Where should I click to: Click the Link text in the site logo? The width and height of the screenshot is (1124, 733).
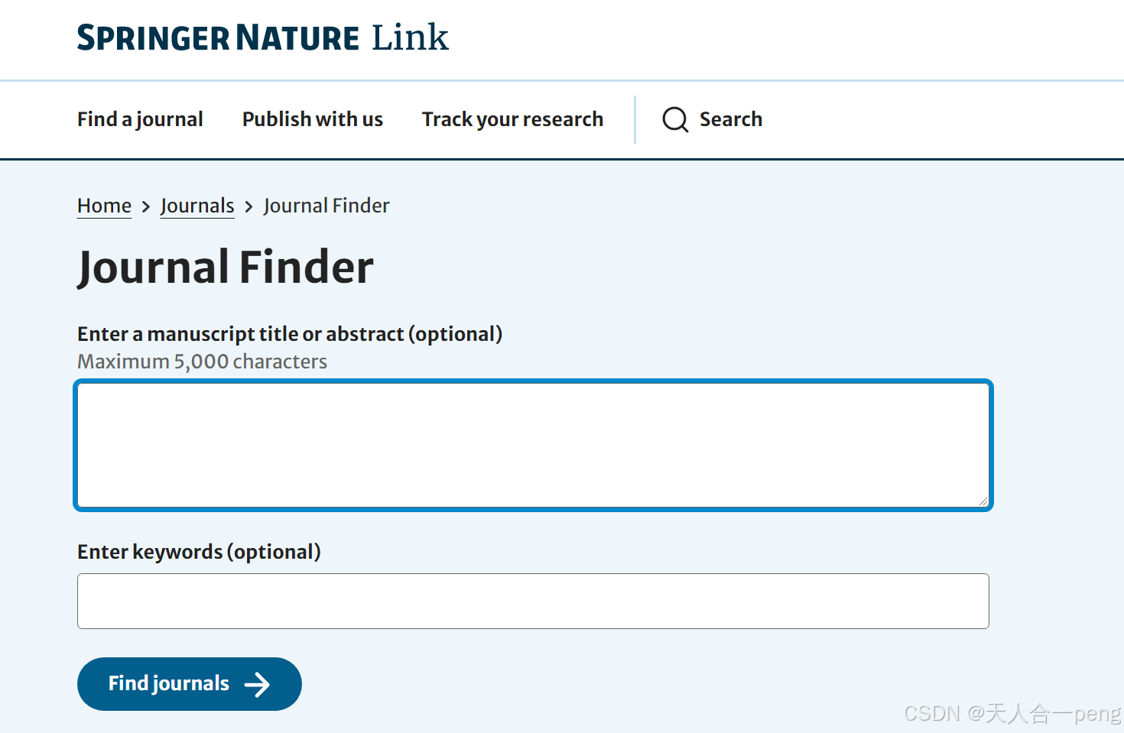pos(409,37)
